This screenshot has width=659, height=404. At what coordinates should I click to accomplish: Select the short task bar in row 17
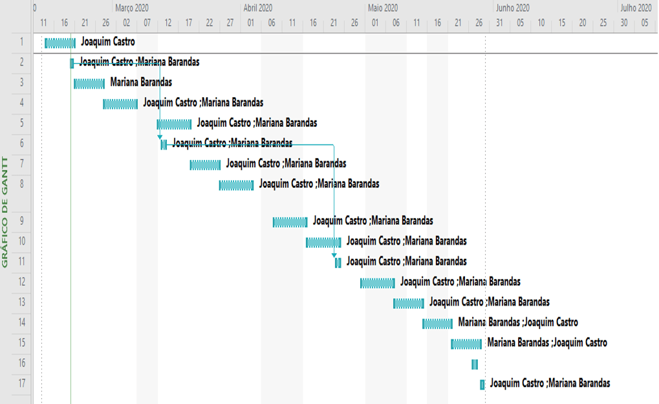tap(482, 385)
